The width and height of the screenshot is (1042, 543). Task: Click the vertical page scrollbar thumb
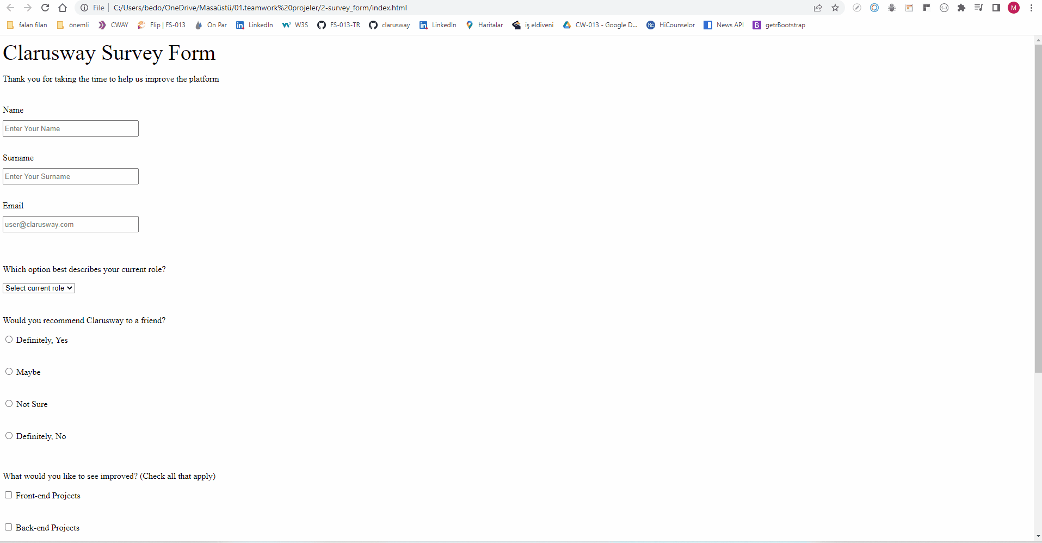click(x=1038, y=208)
